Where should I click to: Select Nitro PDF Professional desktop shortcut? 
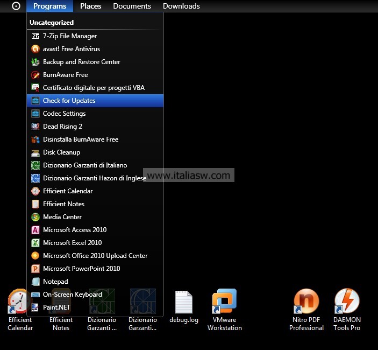[306, 310]
